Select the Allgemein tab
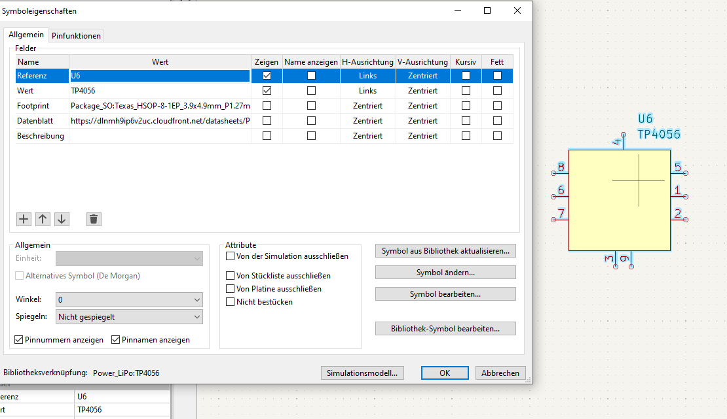Viewport: 727px width, 419px height. point(26,35)
